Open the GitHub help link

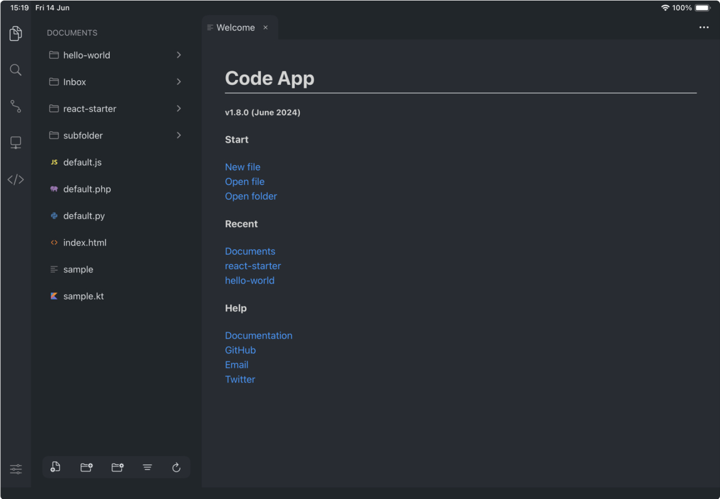240,350
